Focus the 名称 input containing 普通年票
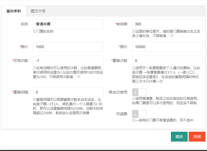 (x=68, y=24)
